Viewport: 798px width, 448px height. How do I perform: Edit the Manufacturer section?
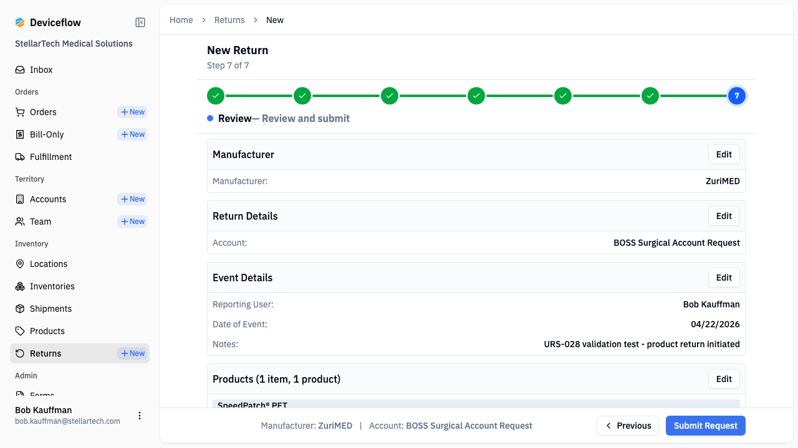pos(724,154)
